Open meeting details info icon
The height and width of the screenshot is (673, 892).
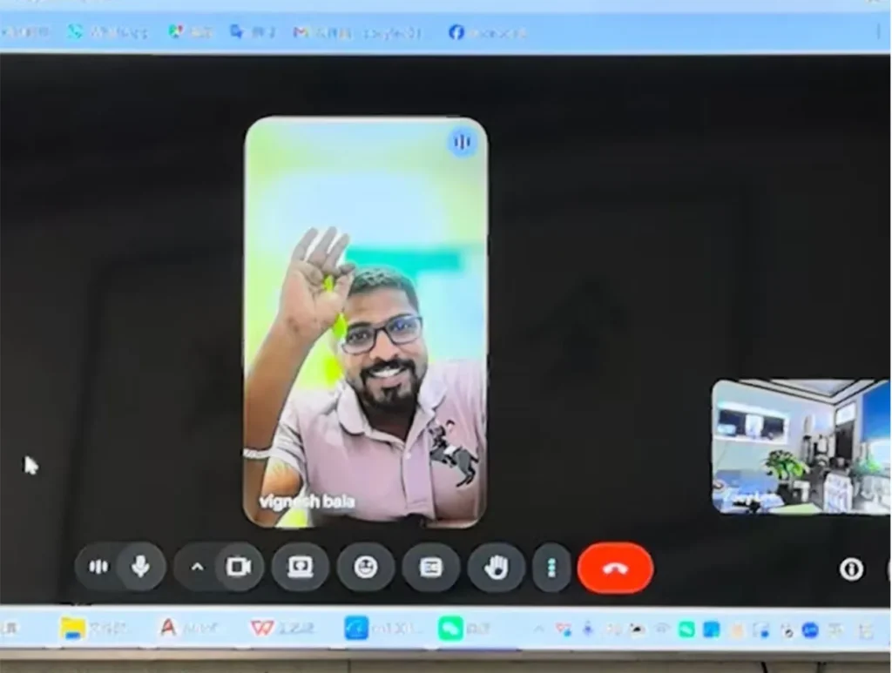point(851,569)
